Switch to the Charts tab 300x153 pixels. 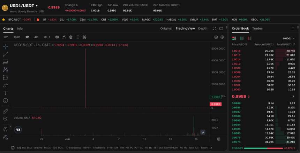coord(8,29)
